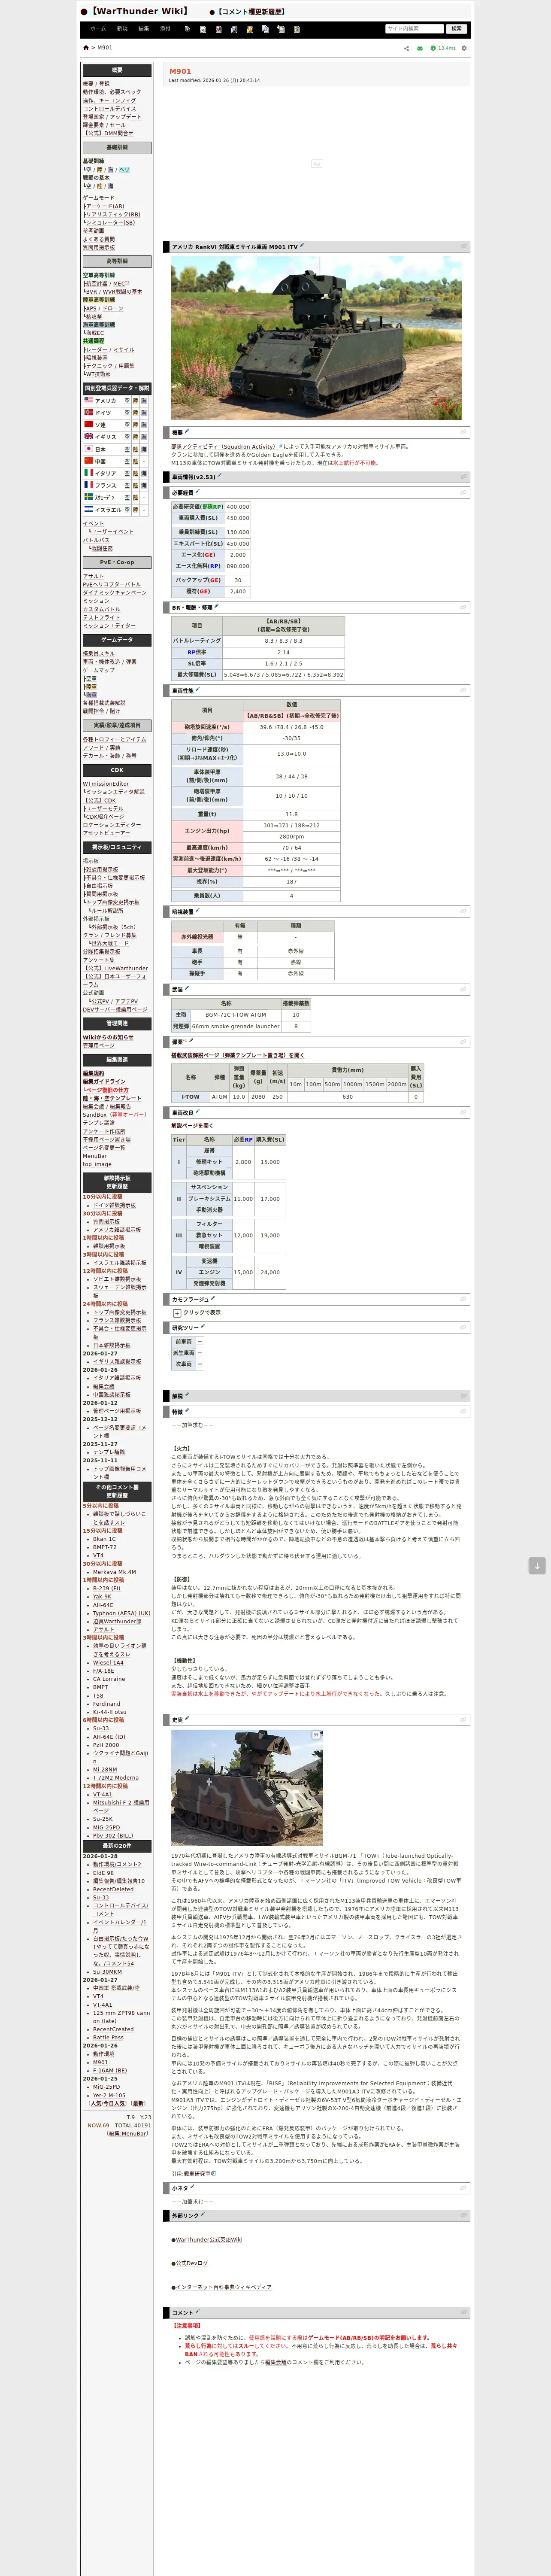Open the settings gear icon near 13.4ms

[x=464, y=48]
